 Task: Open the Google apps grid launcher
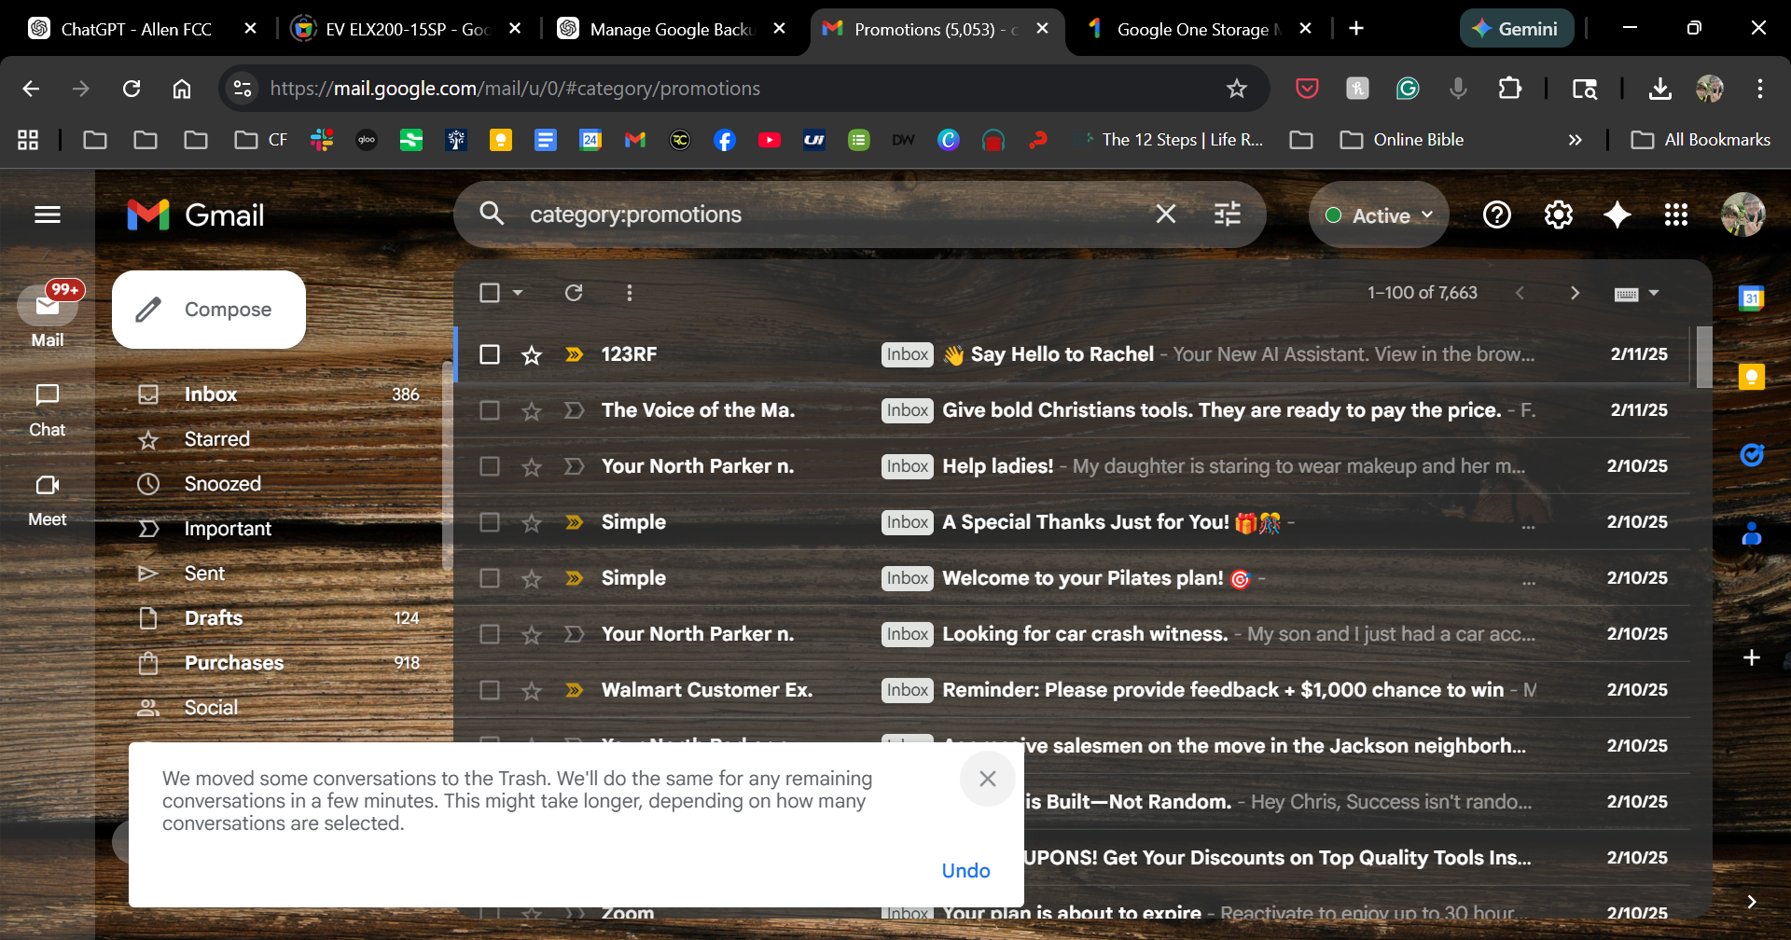pos(1675,215)
